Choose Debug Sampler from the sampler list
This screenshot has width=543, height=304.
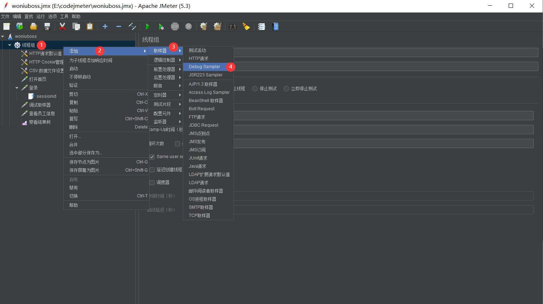click(208, 67)
